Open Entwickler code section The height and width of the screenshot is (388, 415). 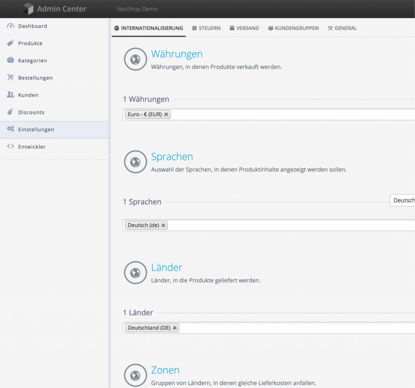[32, 147]
